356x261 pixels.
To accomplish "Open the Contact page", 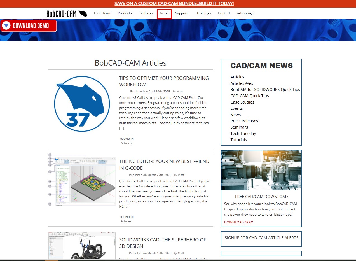I will click(224, 13).
